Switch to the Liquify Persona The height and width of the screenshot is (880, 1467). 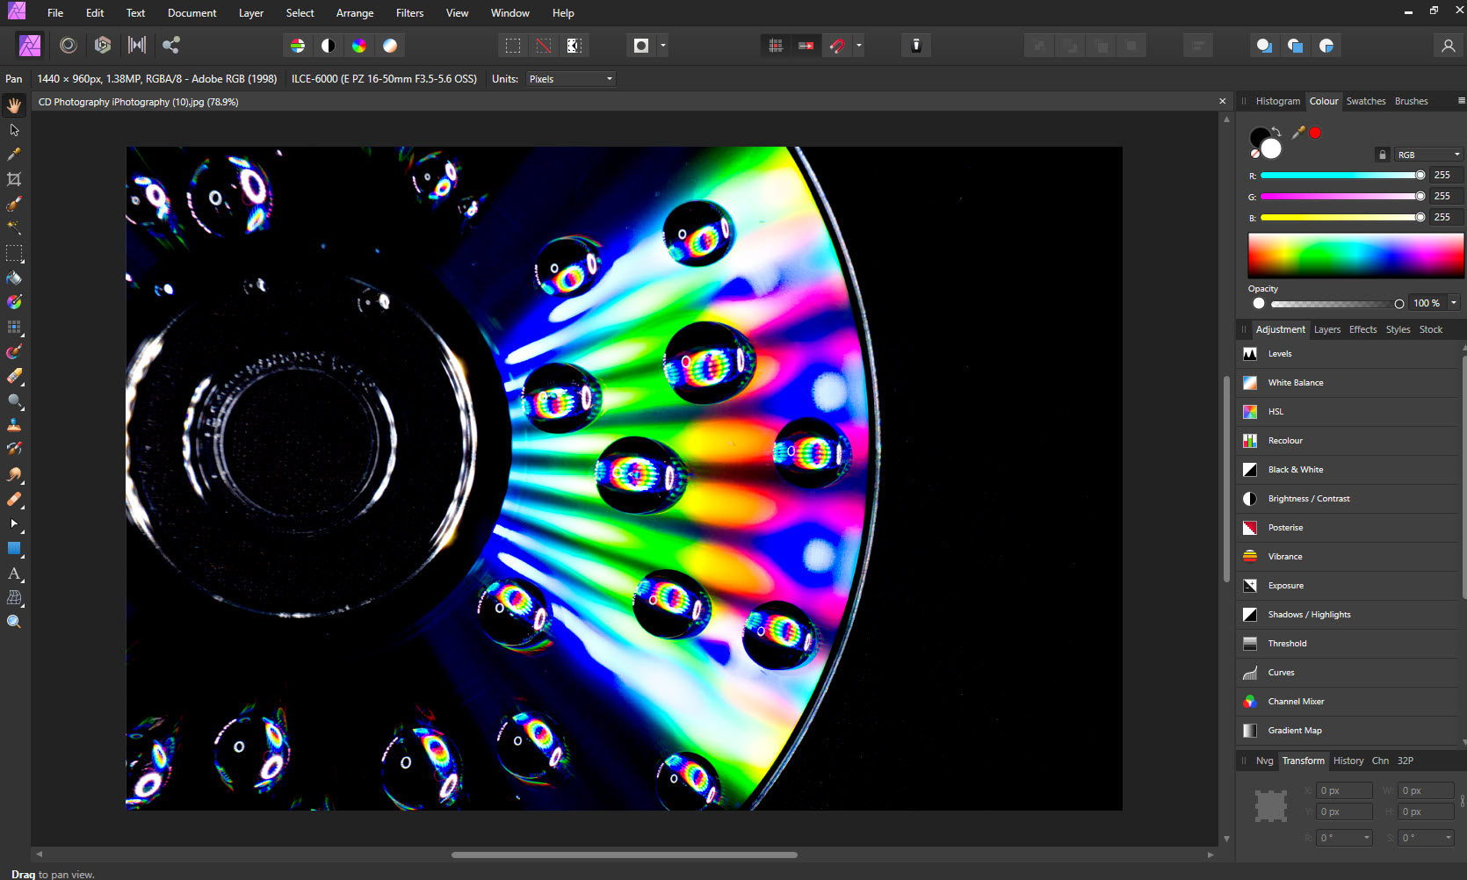point(69,45)
